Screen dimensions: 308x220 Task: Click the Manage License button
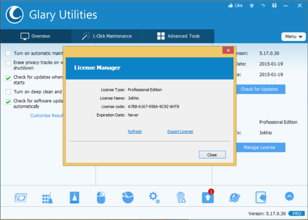[261, 147]
